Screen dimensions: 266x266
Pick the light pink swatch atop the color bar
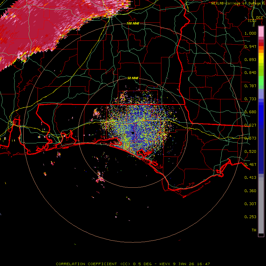coord(261,32)
